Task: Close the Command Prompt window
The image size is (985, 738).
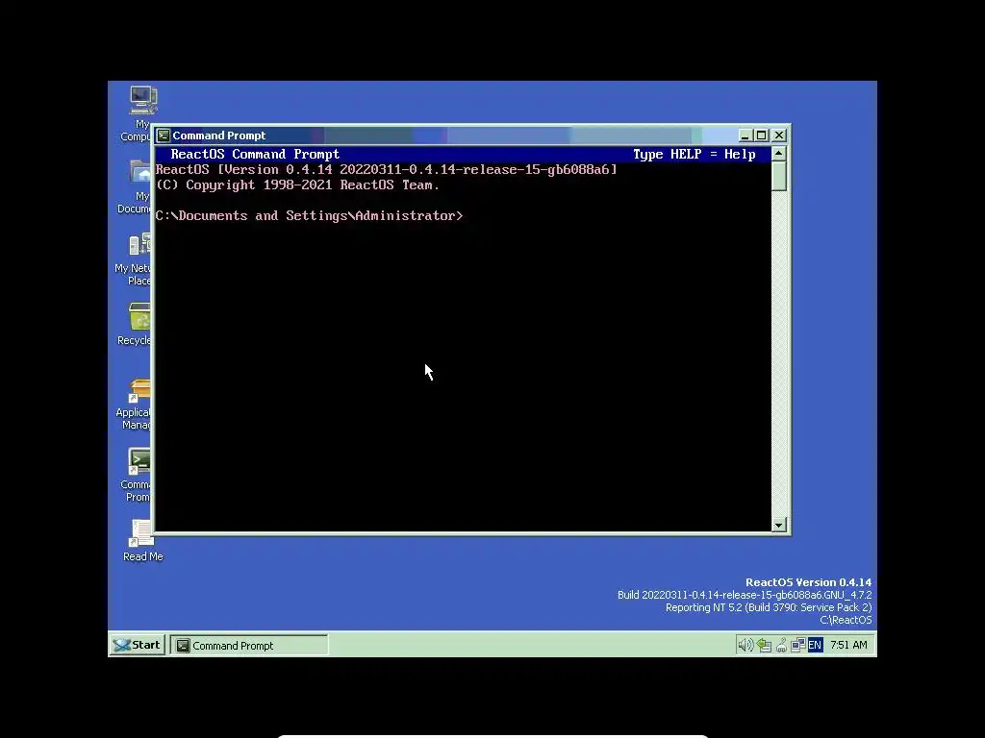Action: [x=779, y=135]
